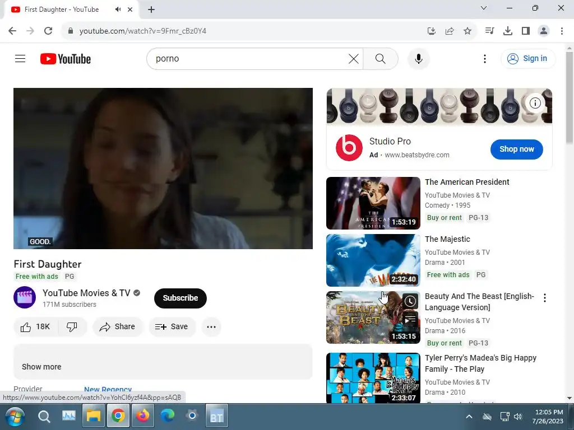Viewport: 574px width, 430px height.
Task: Subscribe to YouTube Movies & TV
Action: (180, 298)
